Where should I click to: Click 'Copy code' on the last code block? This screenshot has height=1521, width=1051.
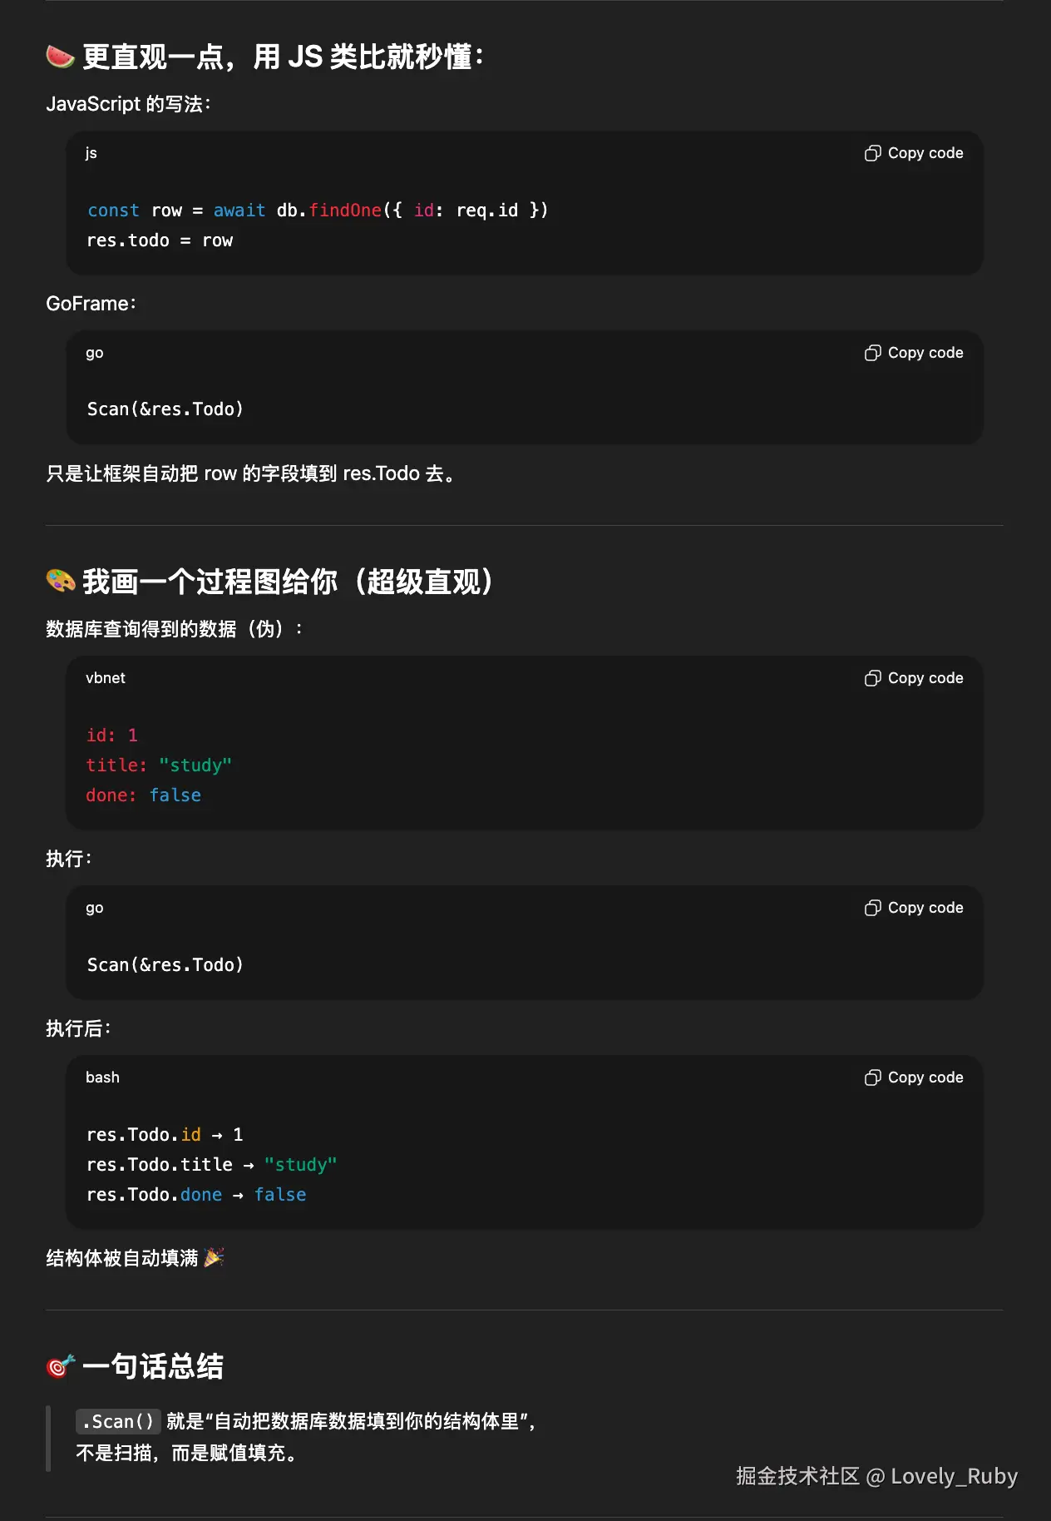(x=925, y=1078)
